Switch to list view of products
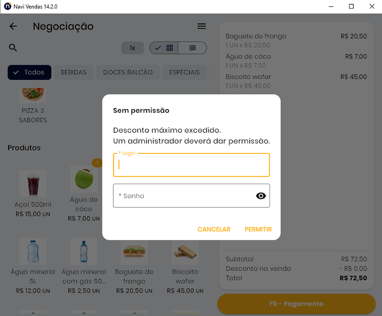Image resolution: width=382 pixels, height=316 pixels. pos(192,48)
